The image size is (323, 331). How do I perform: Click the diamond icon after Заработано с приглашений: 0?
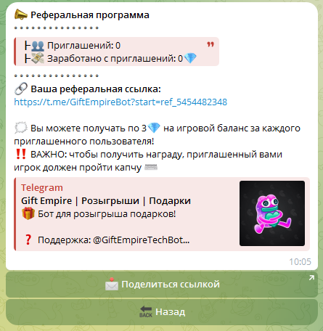pos(190,58)
